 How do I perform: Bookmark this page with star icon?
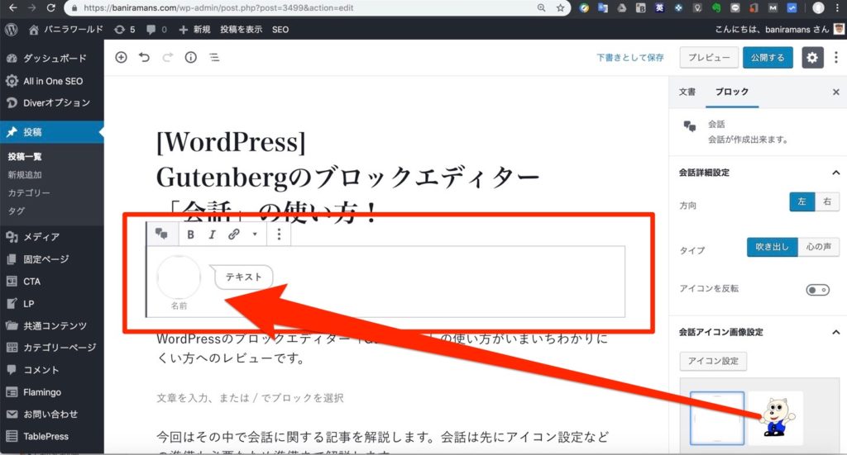[x=560, y=7]
